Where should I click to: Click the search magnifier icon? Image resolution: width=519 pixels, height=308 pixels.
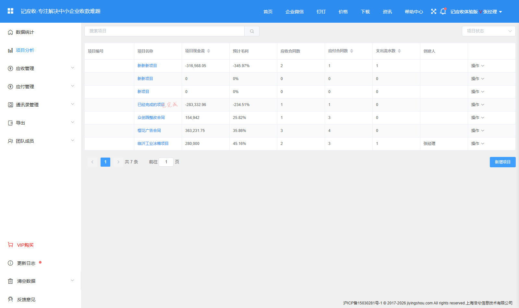[252, 31]
